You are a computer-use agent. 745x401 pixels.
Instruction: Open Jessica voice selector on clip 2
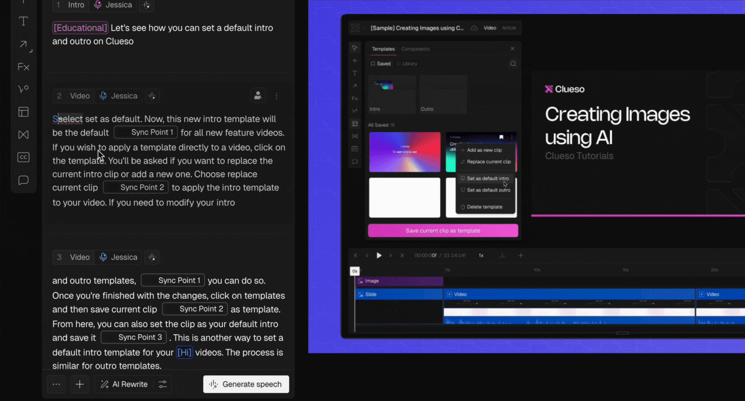click(118, 96)
